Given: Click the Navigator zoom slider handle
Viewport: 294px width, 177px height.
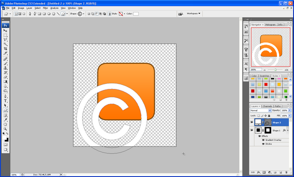Looking at the screenshot, I should [x=275, y=70].
